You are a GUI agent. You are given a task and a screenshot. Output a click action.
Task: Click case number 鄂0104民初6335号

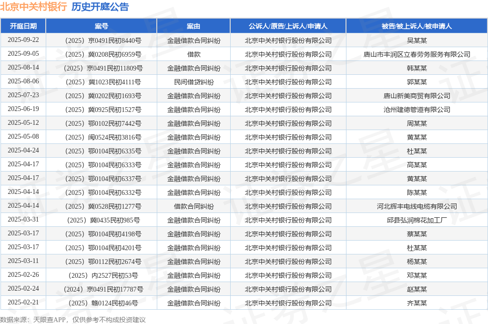103,151
